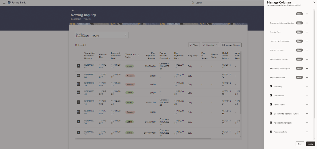Grab reorder handle for Transaction Status column

[x=307, y=50]
